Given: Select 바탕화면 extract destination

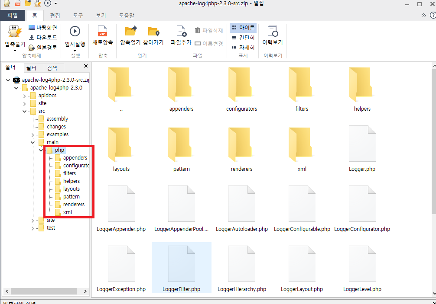Looking at the screenshot, I should 42,28.
